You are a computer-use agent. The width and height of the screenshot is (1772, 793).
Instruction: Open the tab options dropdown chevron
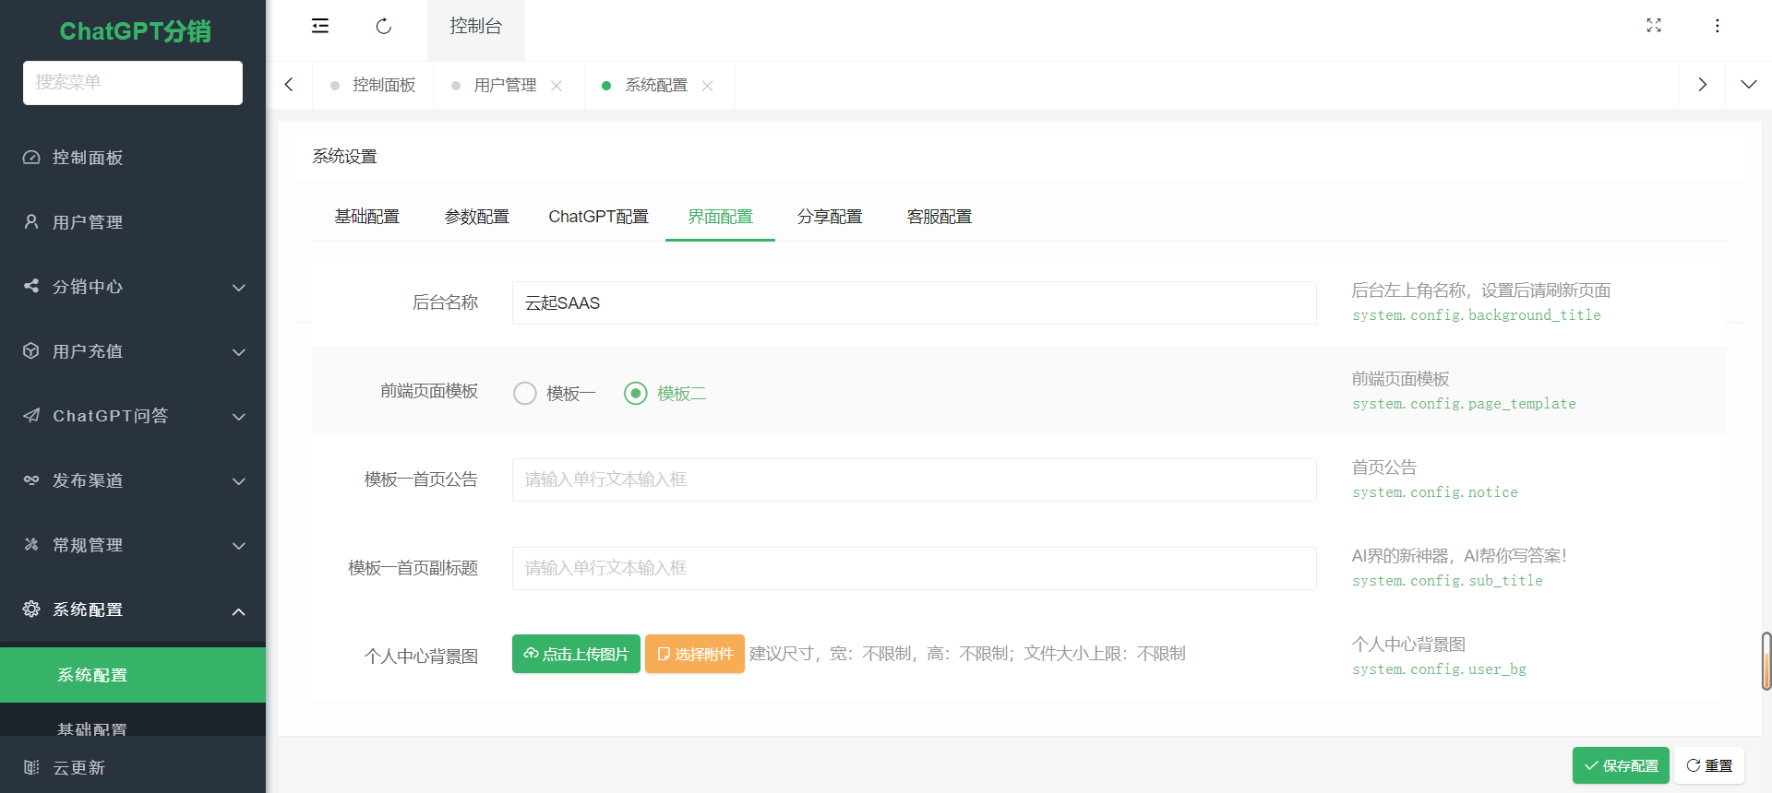pos(1748,85)
